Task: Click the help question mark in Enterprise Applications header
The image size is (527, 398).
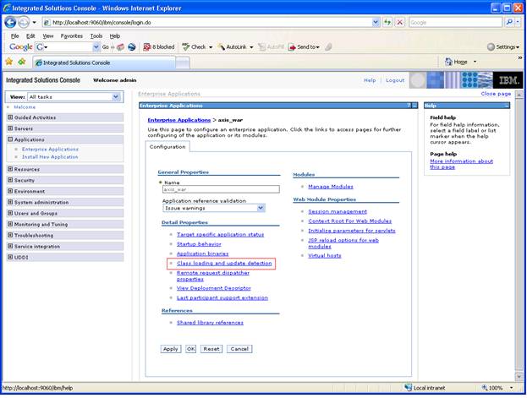Action: point(409,106)
